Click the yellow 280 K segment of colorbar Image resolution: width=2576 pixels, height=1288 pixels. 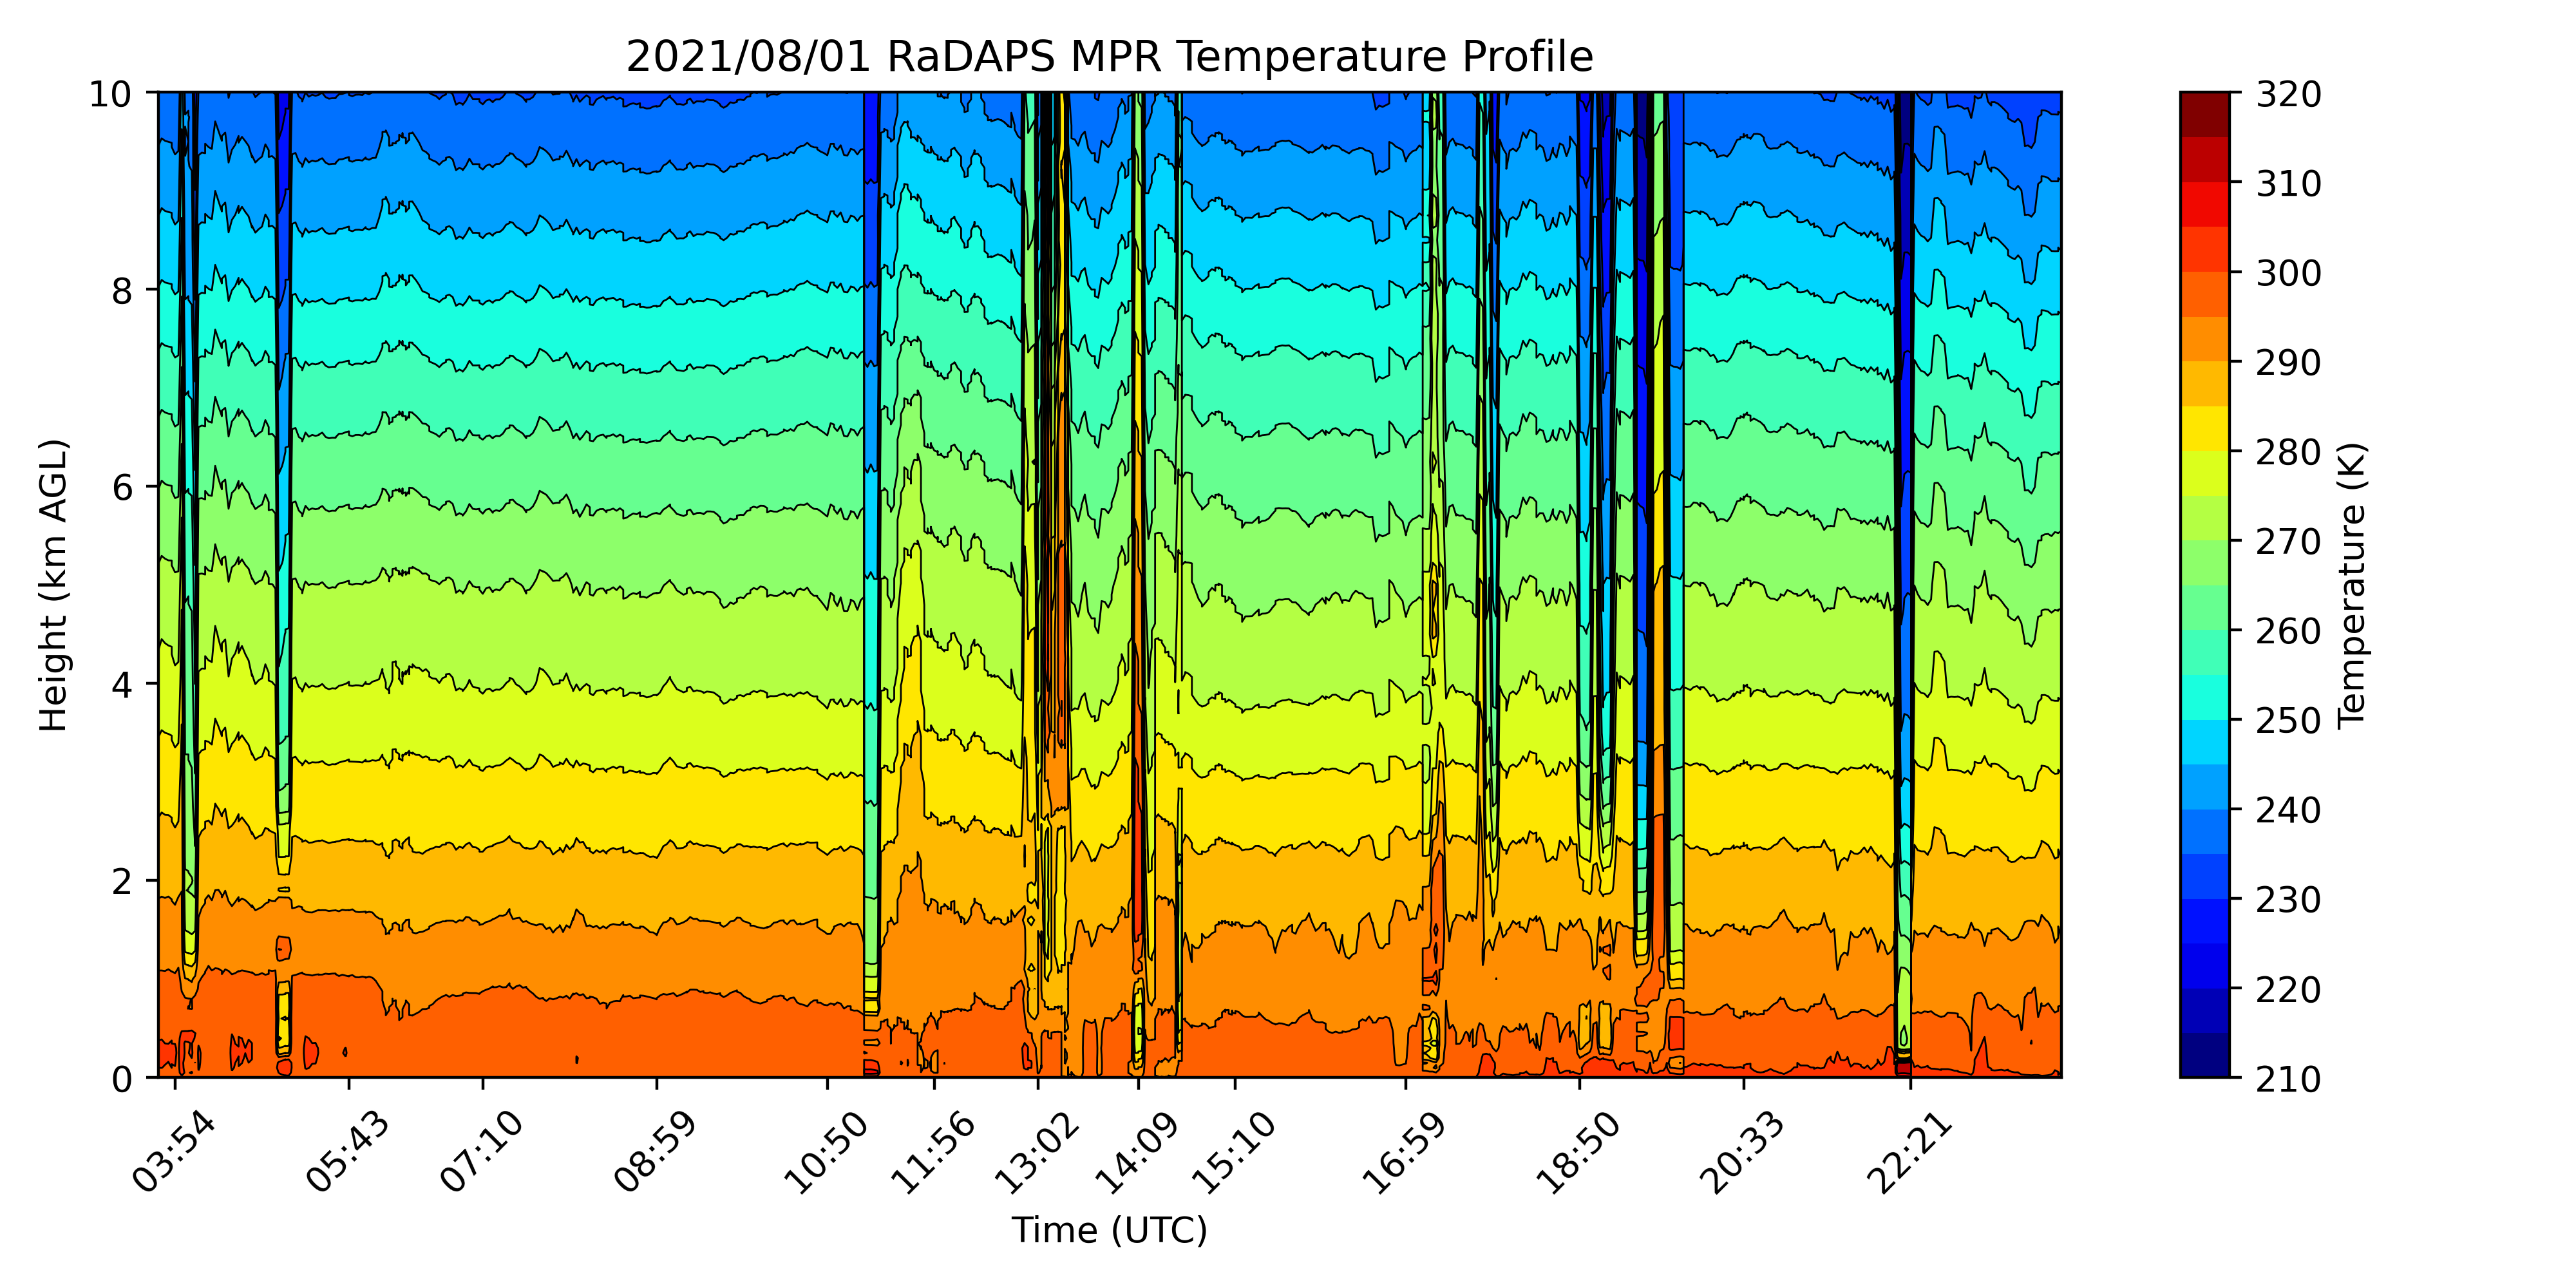[x=2205, y=428]
